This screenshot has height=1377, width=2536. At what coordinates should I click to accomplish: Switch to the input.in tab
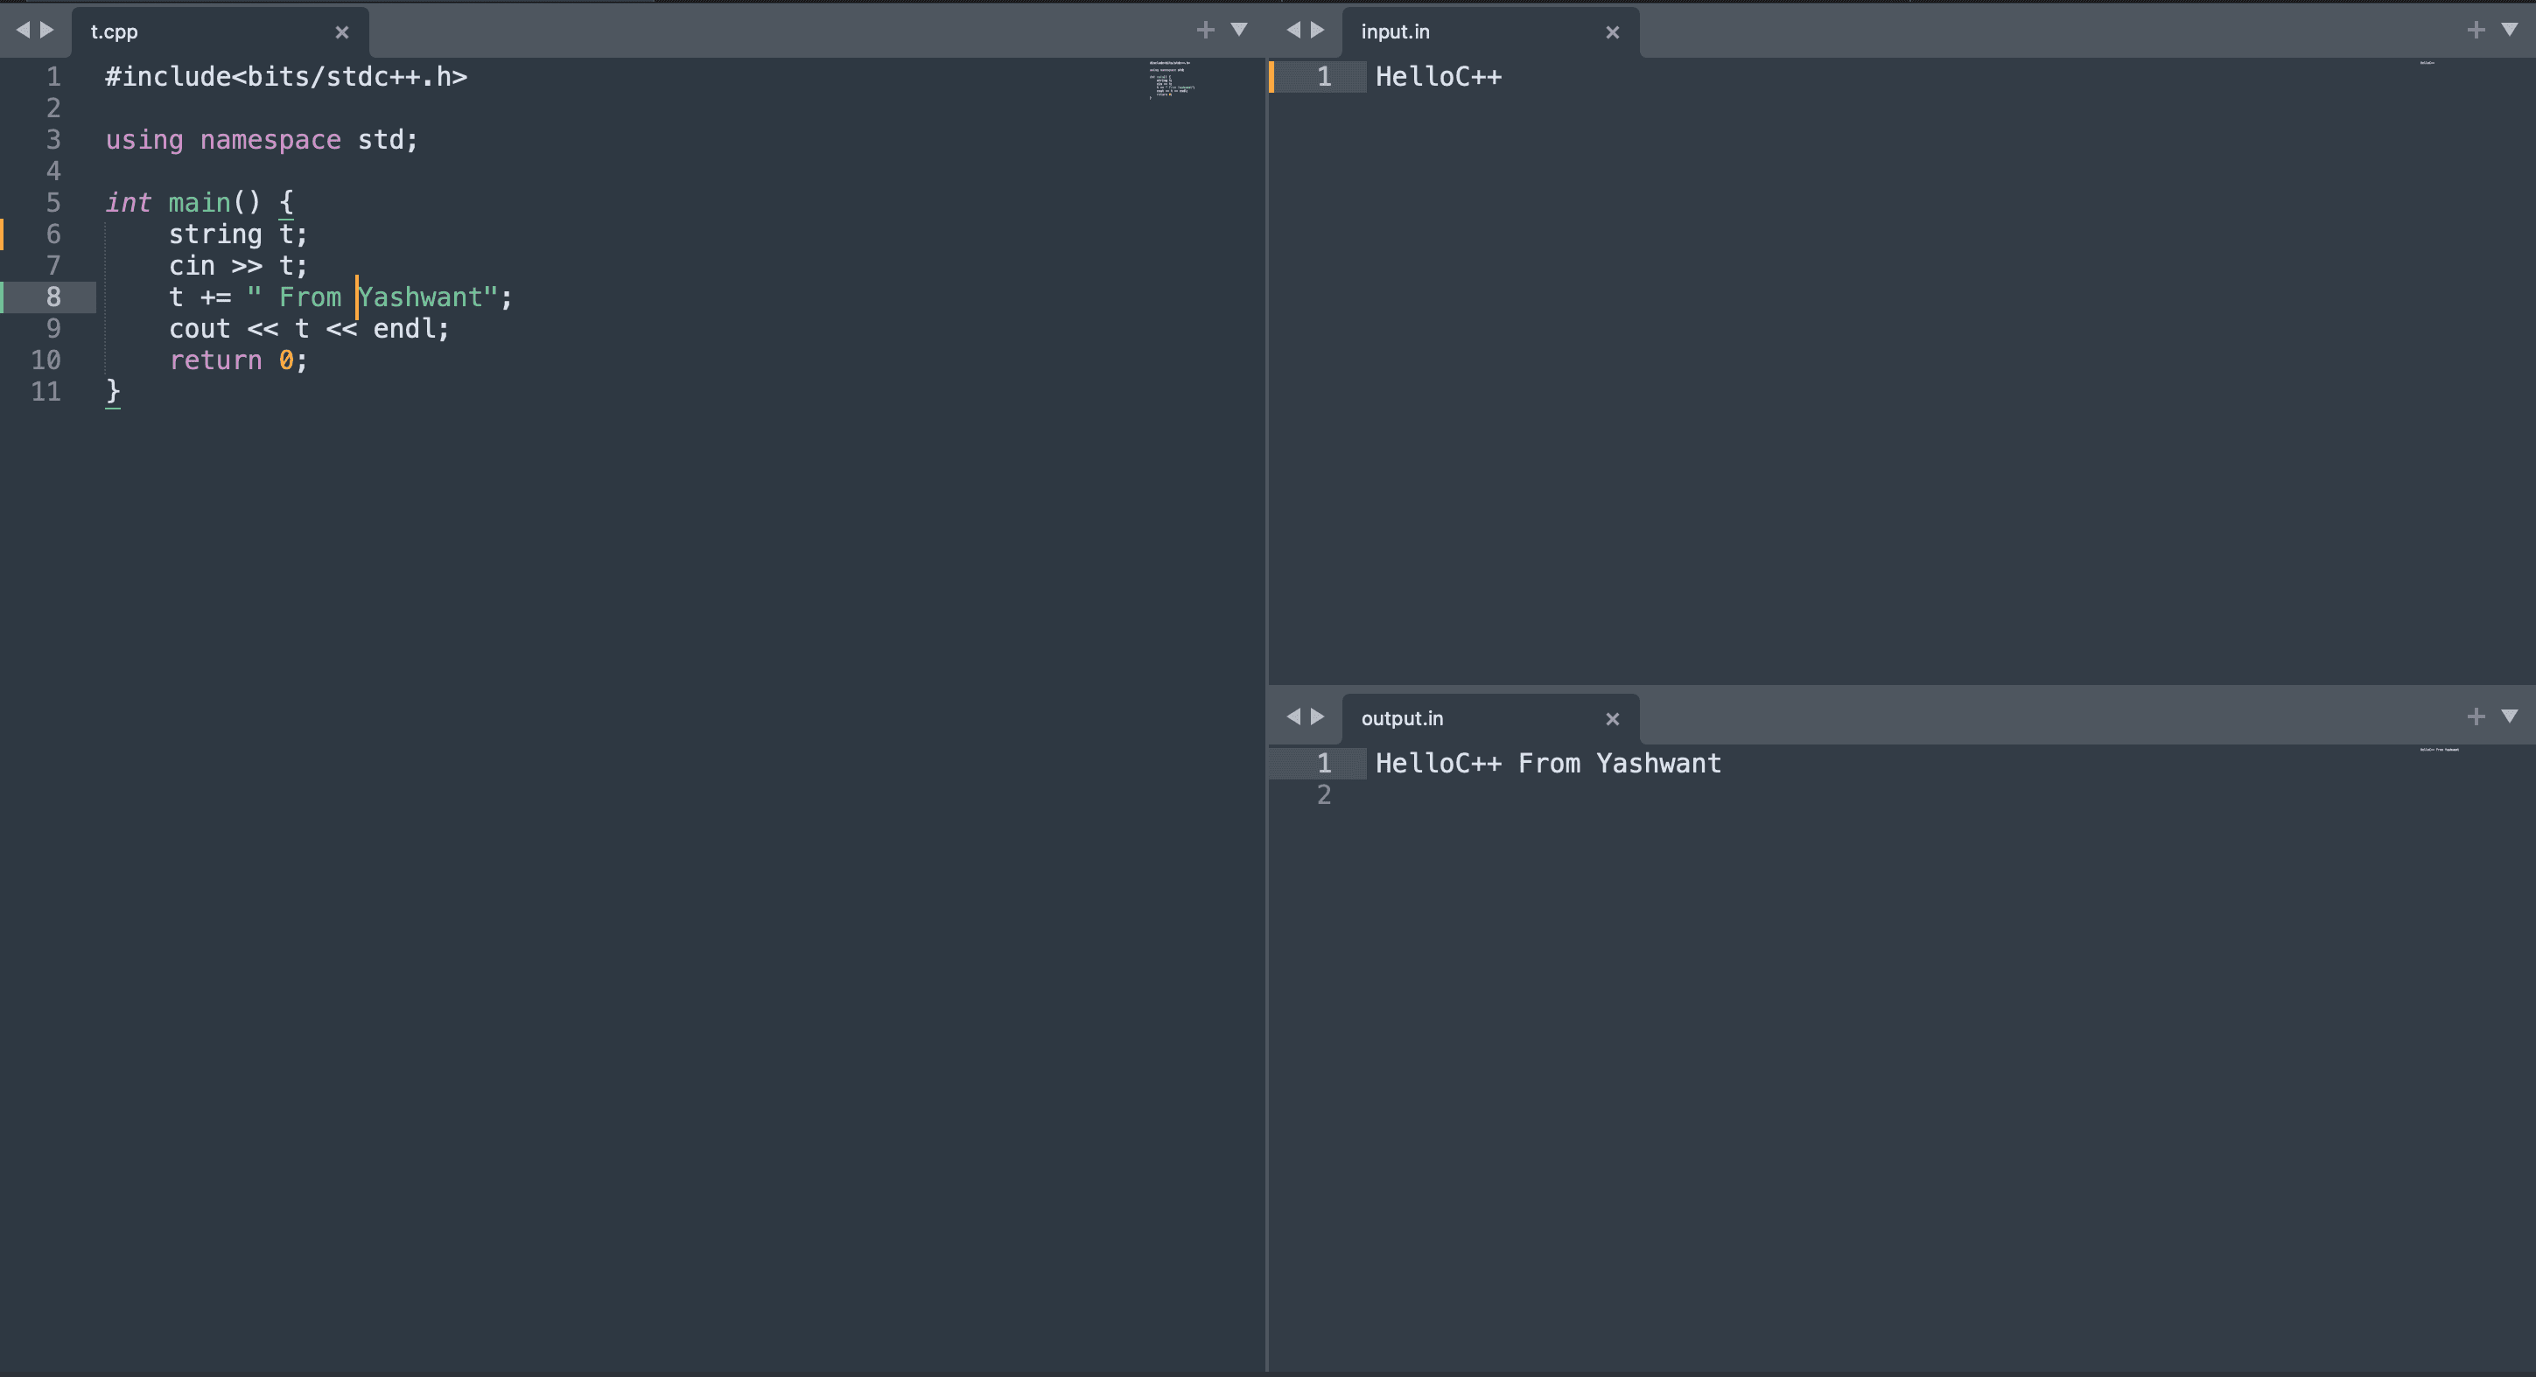[1395, 31]
